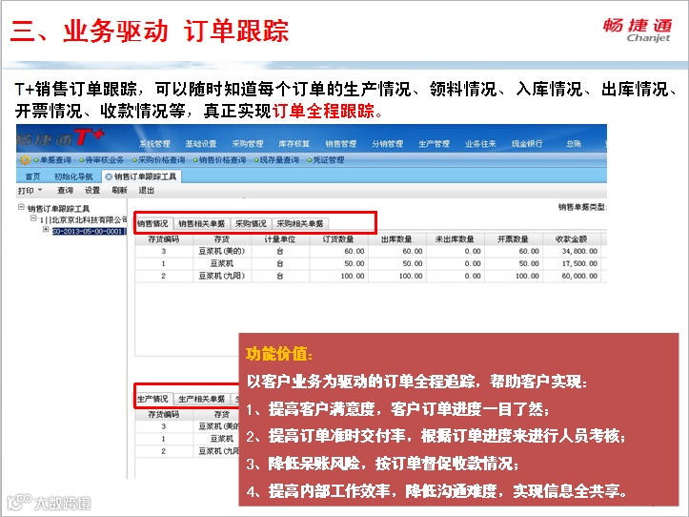This screenshot has height=517, width=689.
Task: Switch to the 销售相关单据 tab
Action: tap(202, 223)
